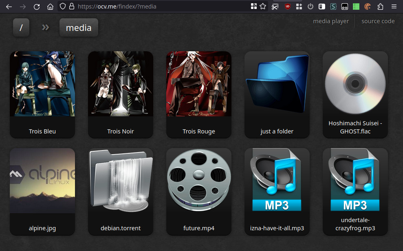Click the padlock site security icon
Screen dimensions: 403x251
pos(72,7)
